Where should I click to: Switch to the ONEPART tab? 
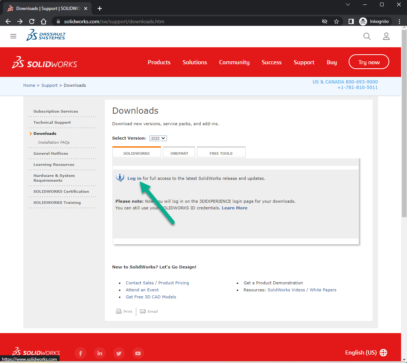click(x=179, y=153)
